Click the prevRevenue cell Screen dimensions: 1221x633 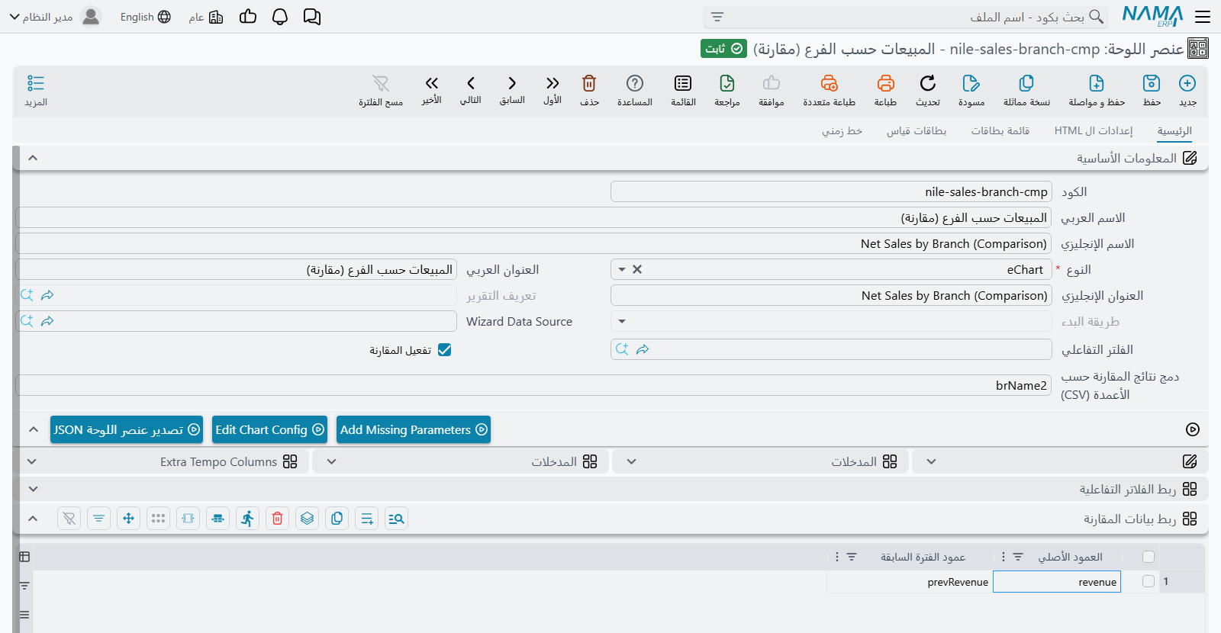[x=910, y=582]
